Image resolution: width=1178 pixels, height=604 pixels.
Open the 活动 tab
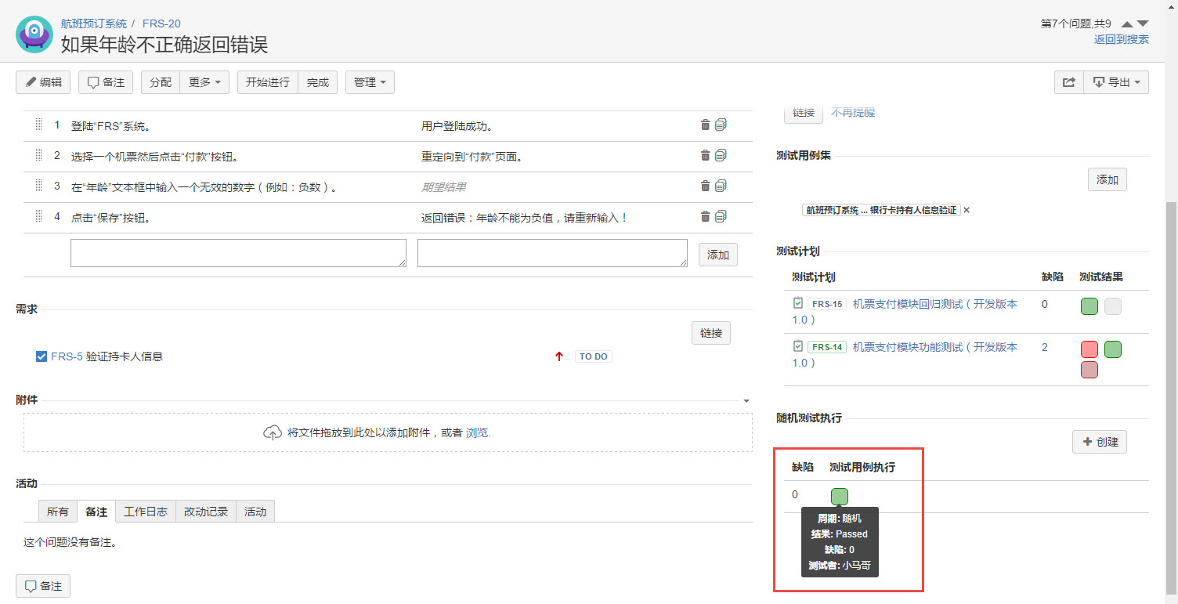tap(255, 512)
